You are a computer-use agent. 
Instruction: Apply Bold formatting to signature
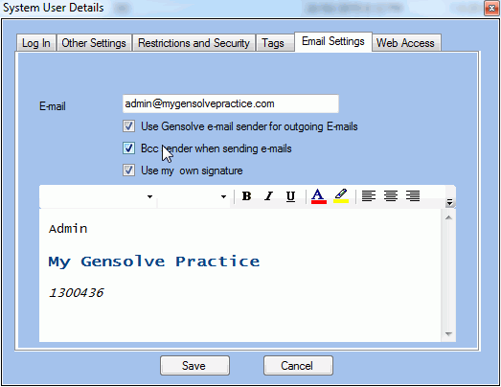[x=246, y=196]
